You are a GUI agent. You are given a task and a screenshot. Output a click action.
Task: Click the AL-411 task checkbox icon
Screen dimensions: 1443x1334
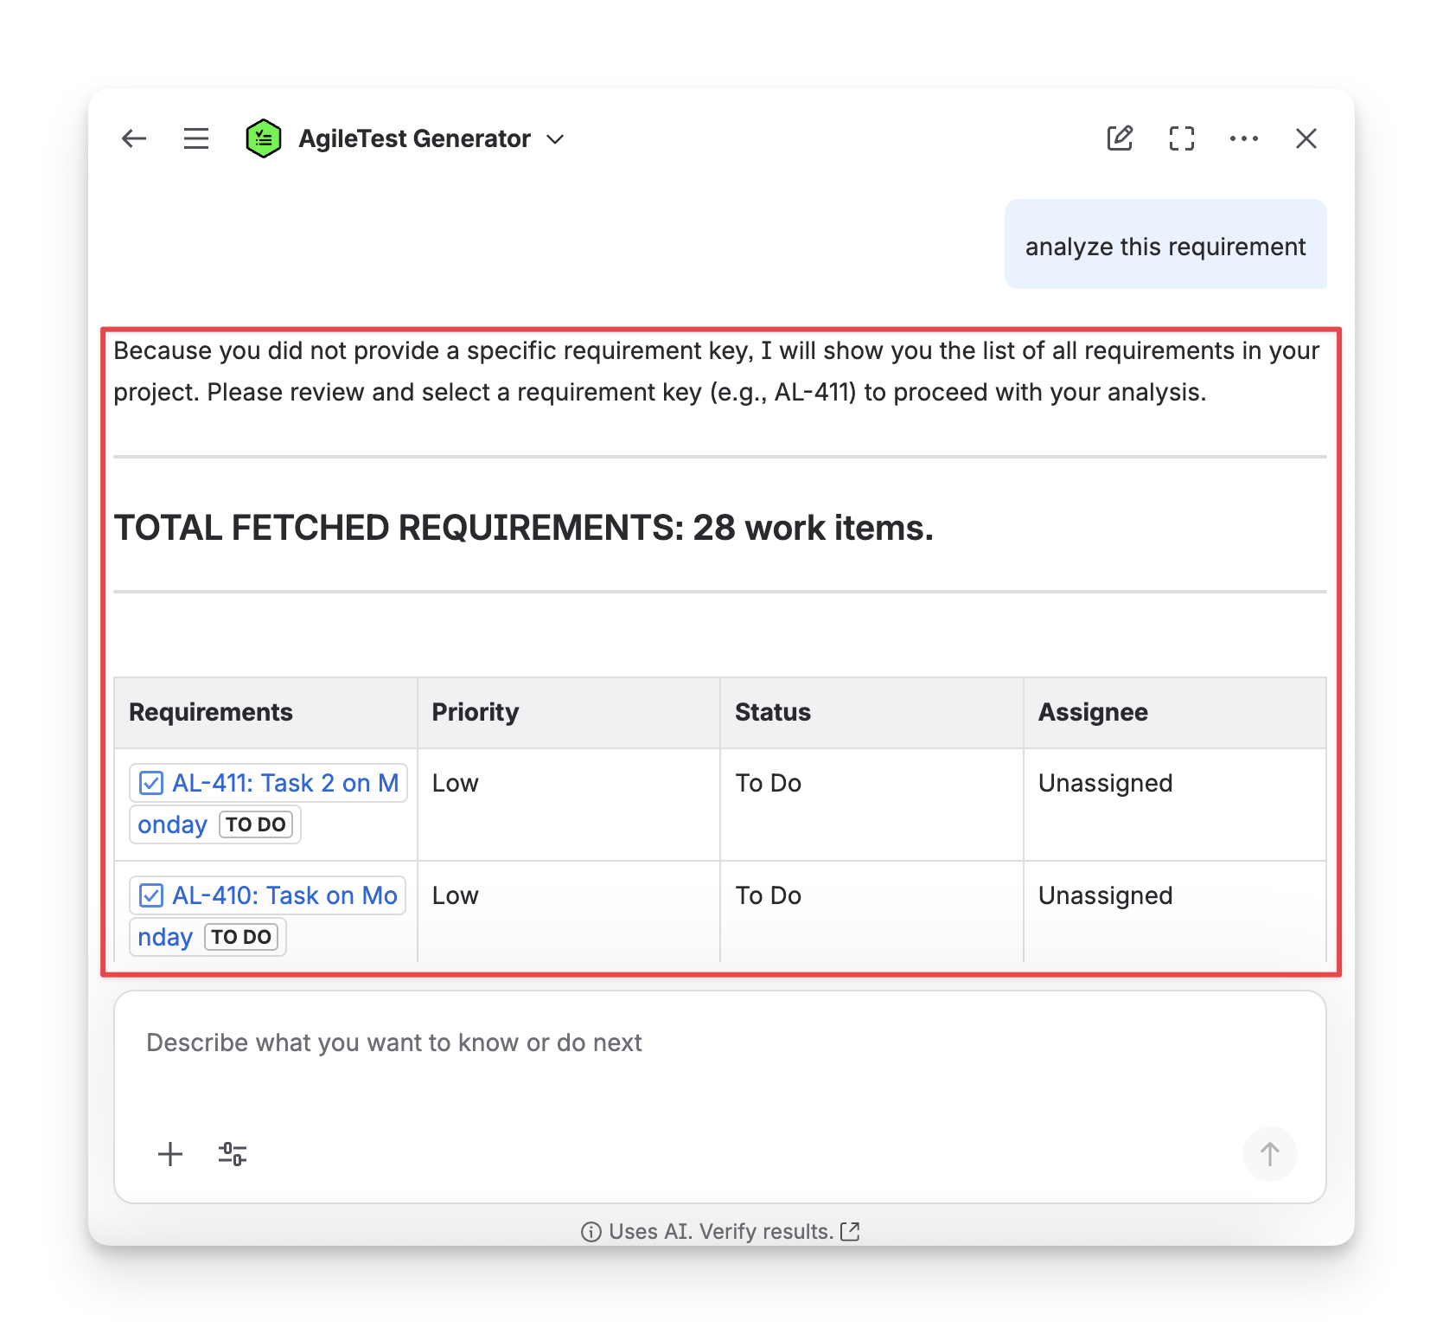tap(151, 784)
